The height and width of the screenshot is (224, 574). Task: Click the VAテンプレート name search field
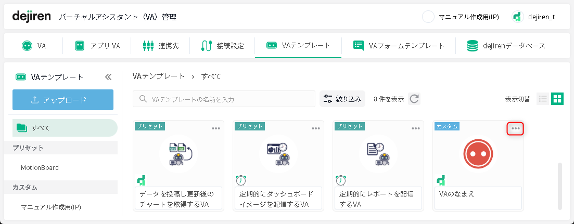pos(224,99)
